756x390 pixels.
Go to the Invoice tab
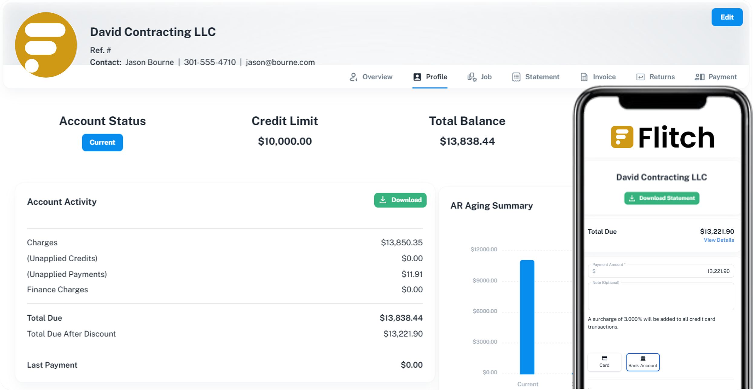point(598,77)
